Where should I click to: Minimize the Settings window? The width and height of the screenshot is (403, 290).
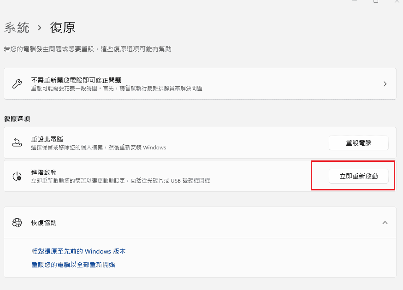pos(355,1)
